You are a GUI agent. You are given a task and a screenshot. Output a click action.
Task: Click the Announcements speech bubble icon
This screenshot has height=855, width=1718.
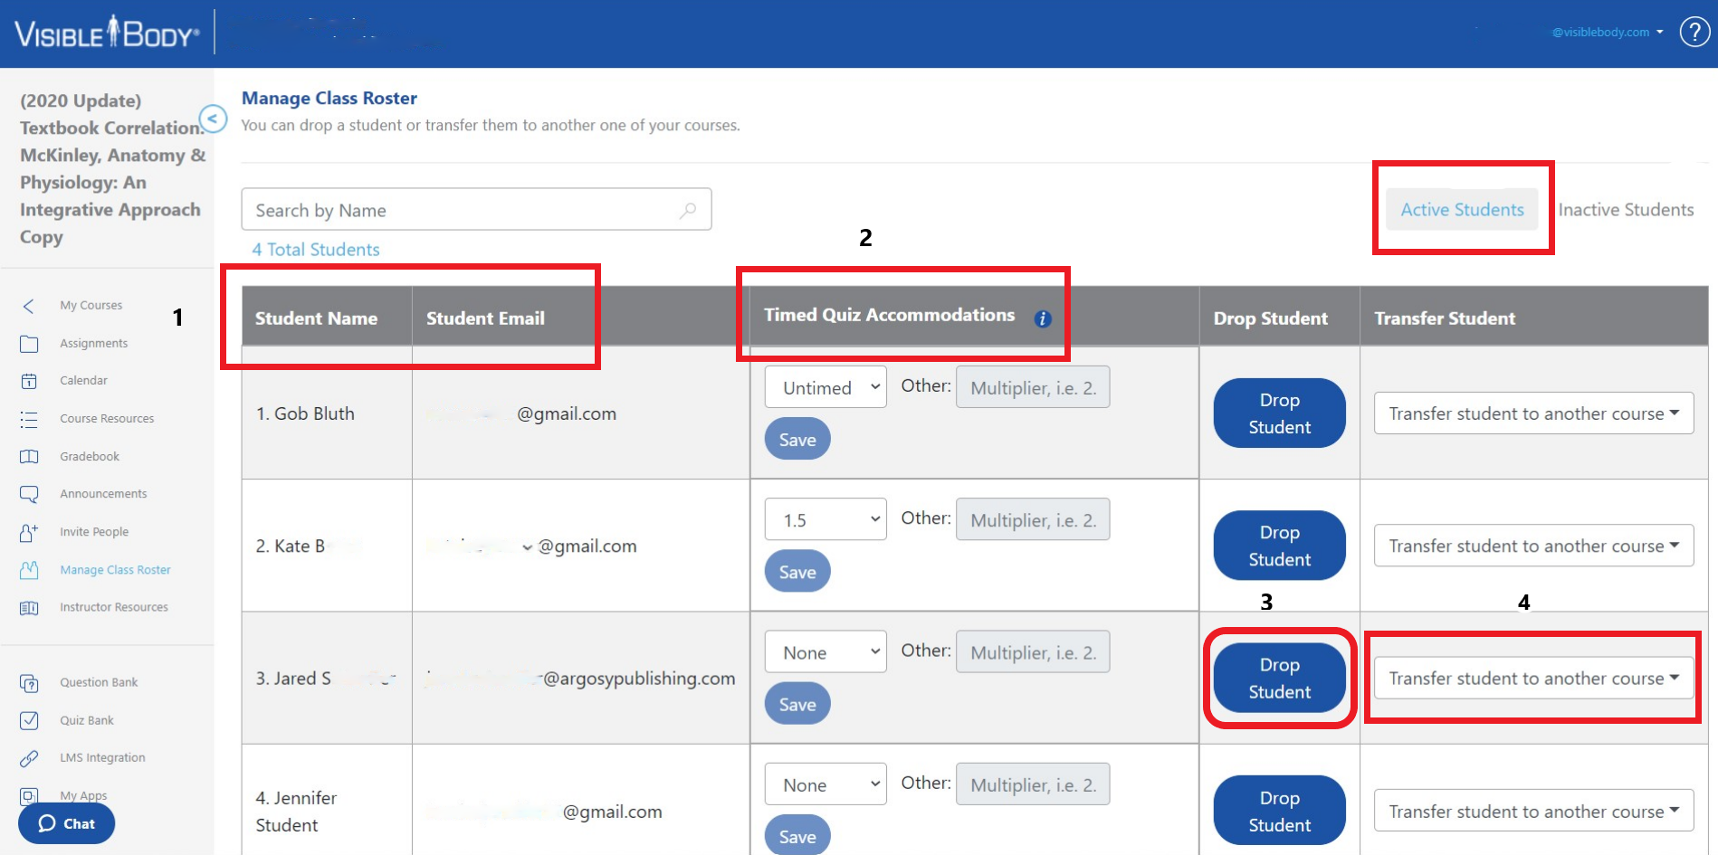coord(29,494)
